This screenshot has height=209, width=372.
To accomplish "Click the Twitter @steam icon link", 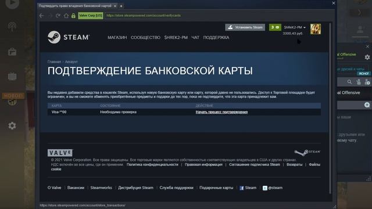I will [x=273, y=188].
